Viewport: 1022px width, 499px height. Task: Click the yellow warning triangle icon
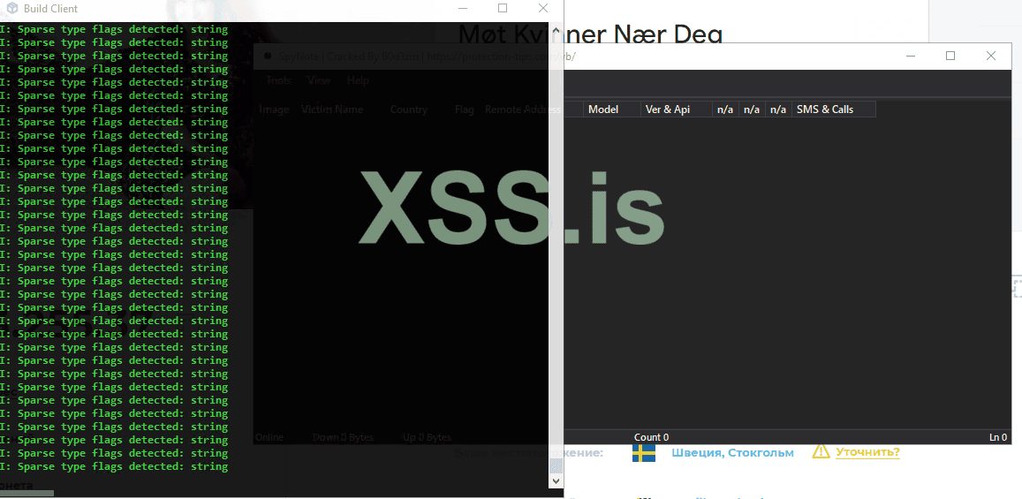point(821,451)
